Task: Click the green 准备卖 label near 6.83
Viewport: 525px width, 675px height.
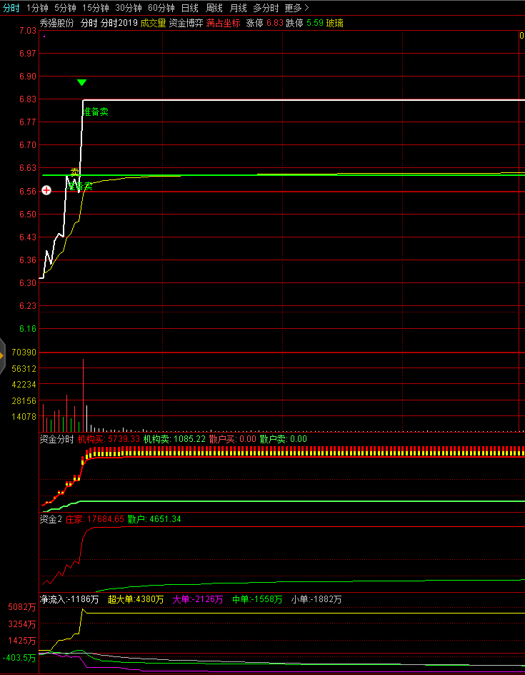Action: pos(96,112)
